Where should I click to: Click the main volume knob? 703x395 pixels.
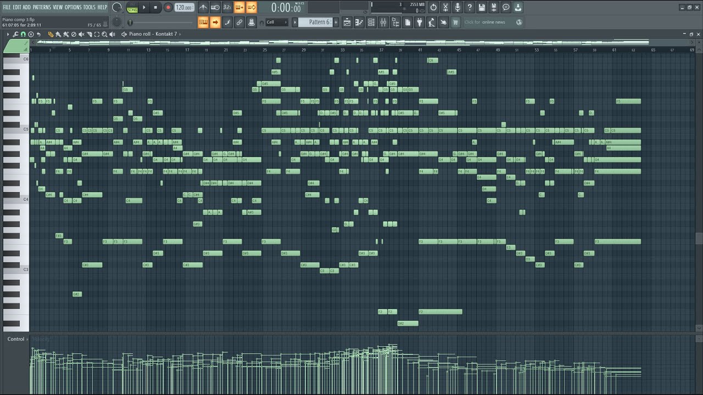click(117, 7)
